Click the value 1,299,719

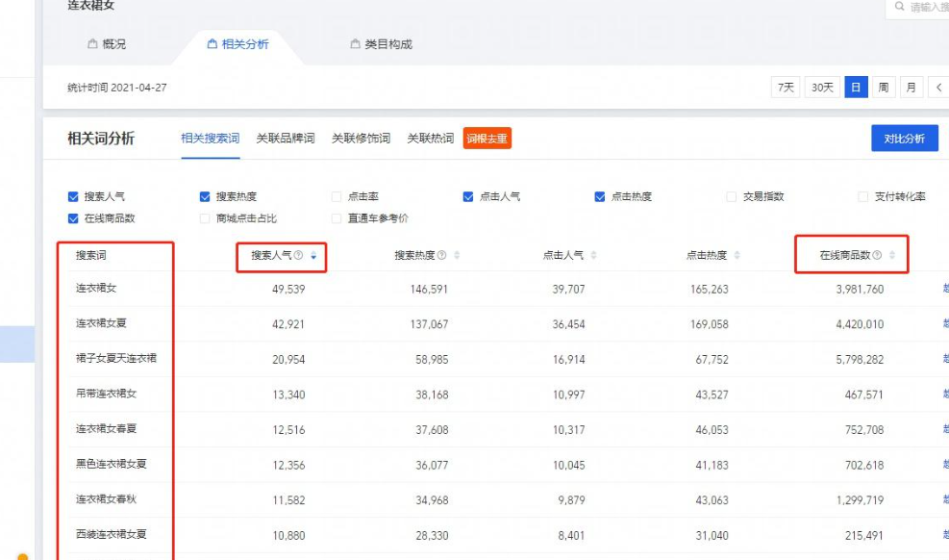pyautogui.click(x=860, y=500)
